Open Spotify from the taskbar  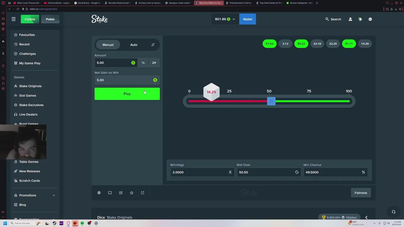82,223
